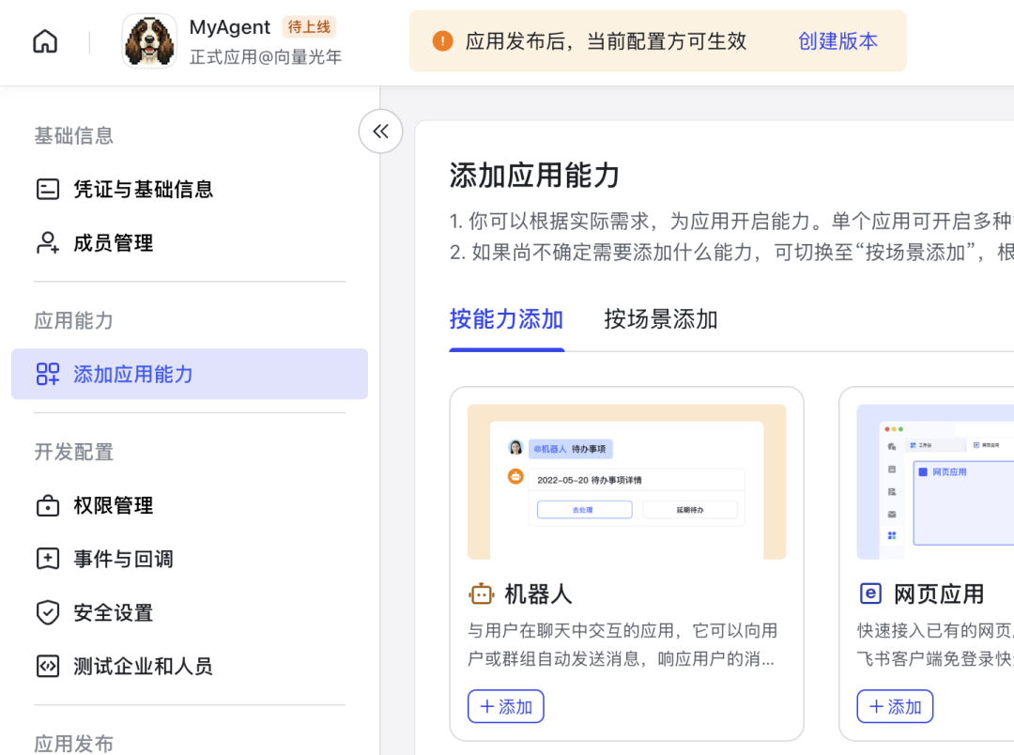The height and width of the screenshot is (755, 1014).
Task: Click the warning icon in the orange banner
Action: [442, 40]
